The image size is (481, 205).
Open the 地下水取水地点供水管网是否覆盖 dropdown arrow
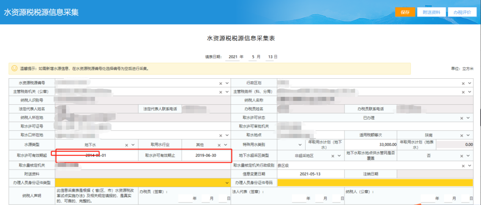(470, 156)
